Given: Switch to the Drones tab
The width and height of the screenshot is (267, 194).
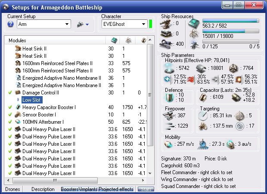Looking at the screenshot, I should (12, 189).
